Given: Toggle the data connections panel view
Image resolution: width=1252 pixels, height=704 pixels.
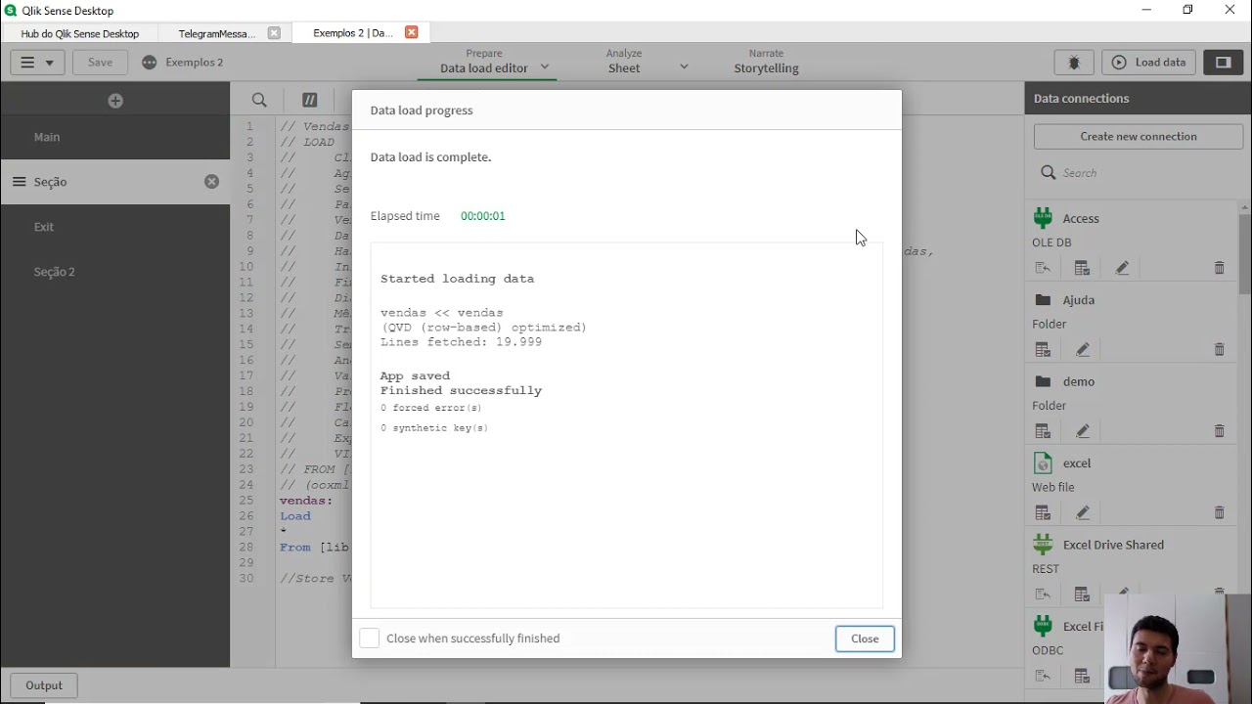Looking at the screenshot, I should [1223, 62].
